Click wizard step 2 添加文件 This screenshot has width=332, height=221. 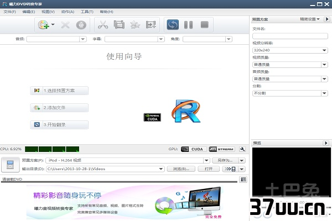tap(59, 108)
